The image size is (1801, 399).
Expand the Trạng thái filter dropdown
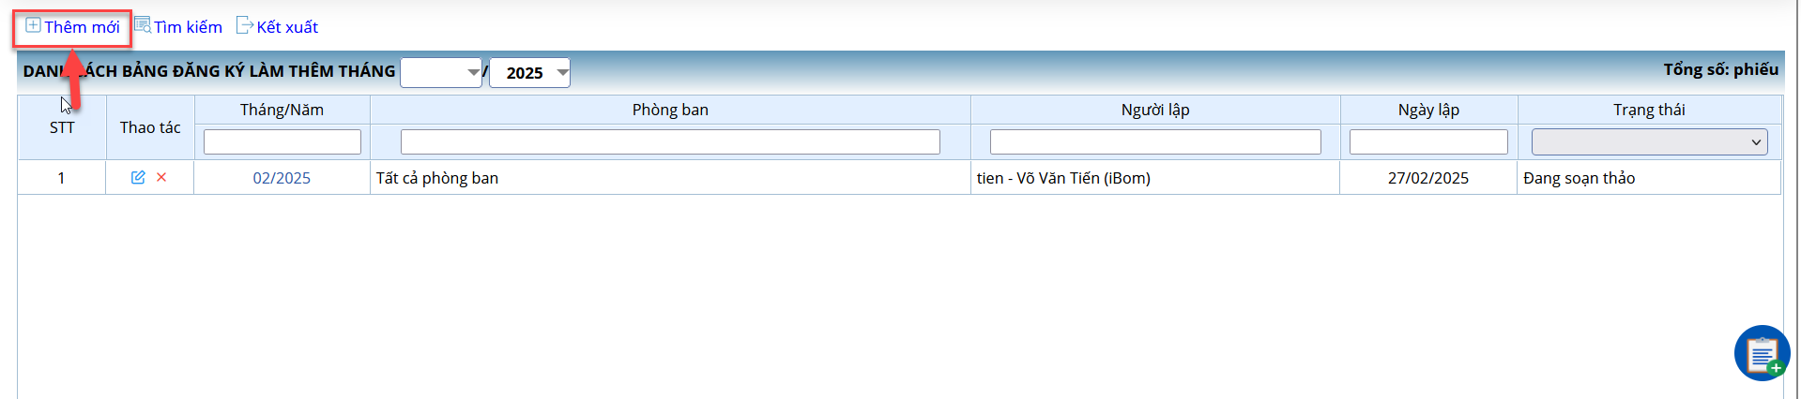[x=1649, y=142]
